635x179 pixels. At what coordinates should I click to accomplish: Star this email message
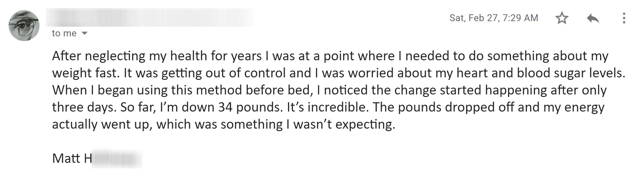tap(562, 18)
